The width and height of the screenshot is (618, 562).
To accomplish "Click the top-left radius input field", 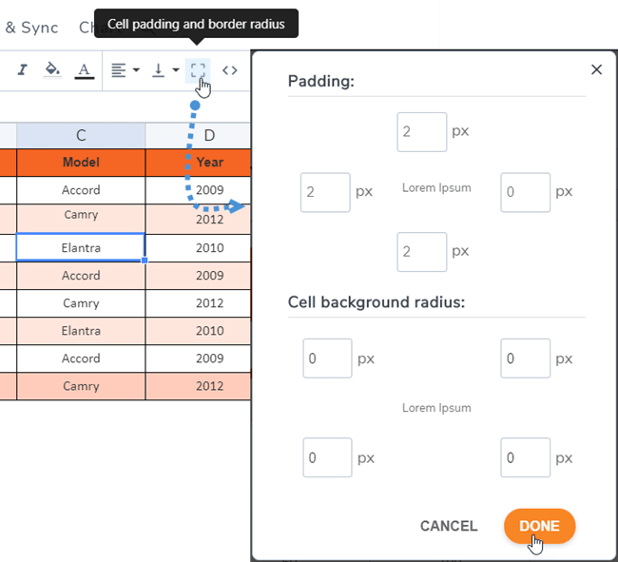I will 327,359.
